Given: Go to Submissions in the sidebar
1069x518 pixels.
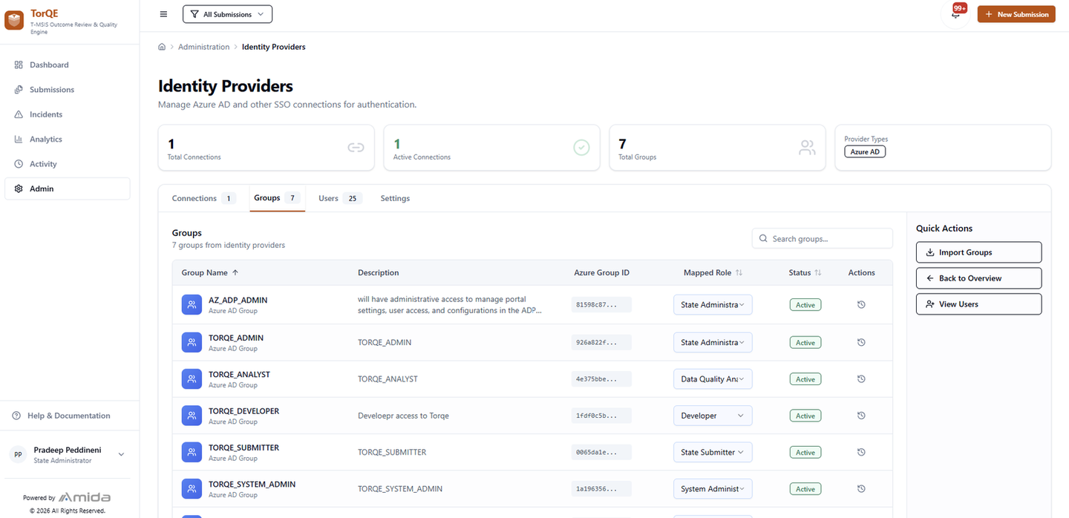Looking at the screenshot, I should click(67, 89).
